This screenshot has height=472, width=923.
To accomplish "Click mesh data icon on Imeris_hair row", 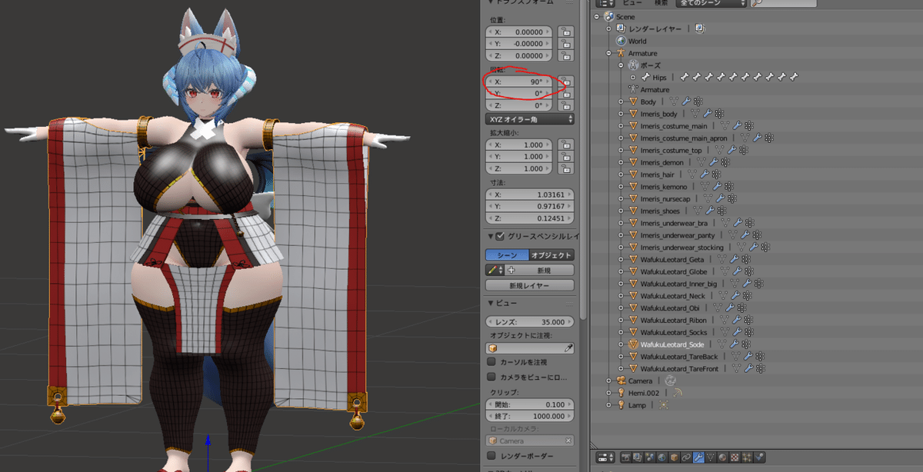I will click(x=691, y=175).
